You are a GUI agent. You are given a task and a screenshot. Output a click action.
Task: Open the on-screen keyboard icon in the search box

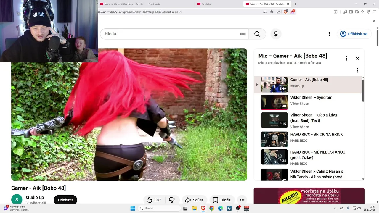(x=243, y=34)
